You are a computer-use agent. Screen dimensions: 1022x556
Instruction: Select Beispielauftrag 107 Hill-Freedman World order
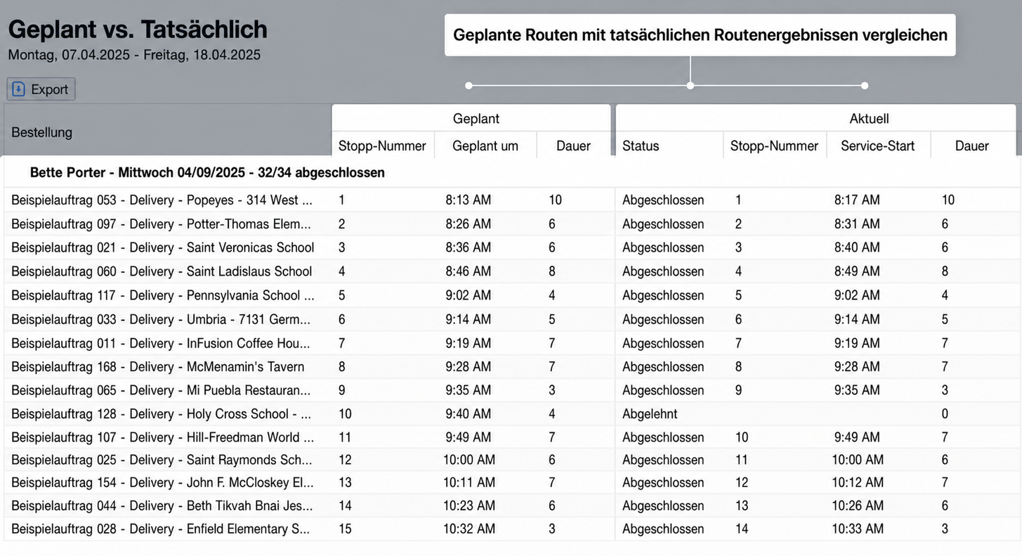(163, 437)
